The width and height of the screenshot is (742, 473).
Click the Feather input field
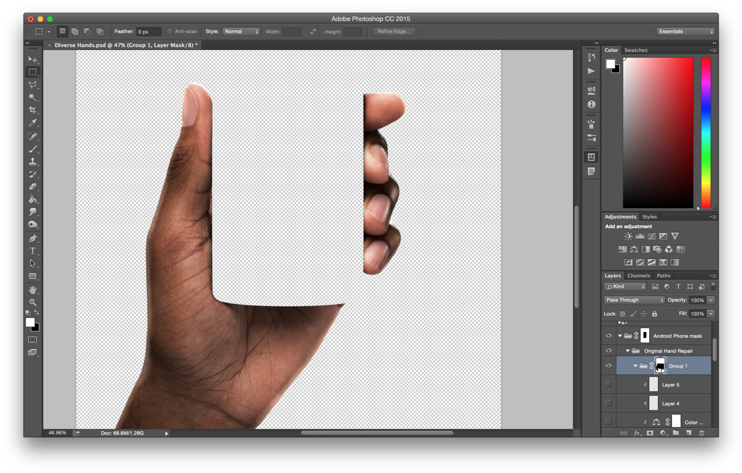[x=148, y=32]
